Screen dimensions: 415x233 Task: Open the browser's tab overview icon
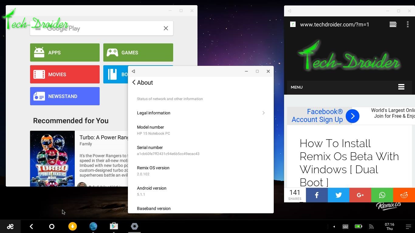393,24
